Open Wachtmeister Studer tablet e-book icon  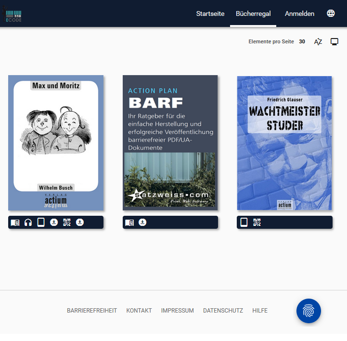coord(244,223)
